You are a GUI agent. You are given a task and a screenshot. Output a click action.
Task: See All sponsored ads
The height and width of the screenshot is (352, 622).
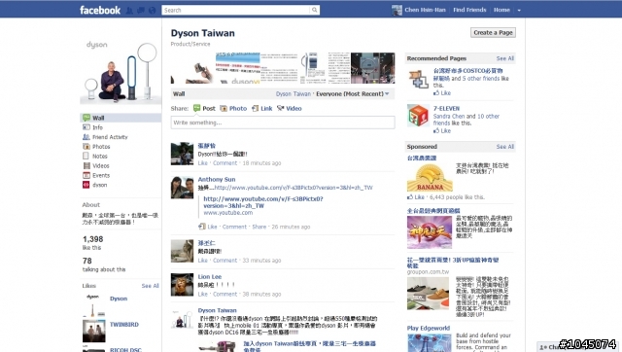point(505,147)
